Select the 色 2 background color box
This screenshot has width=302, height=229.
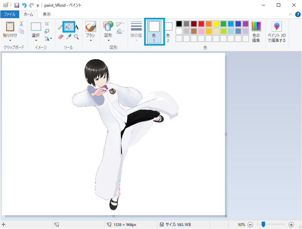point(168,32)
